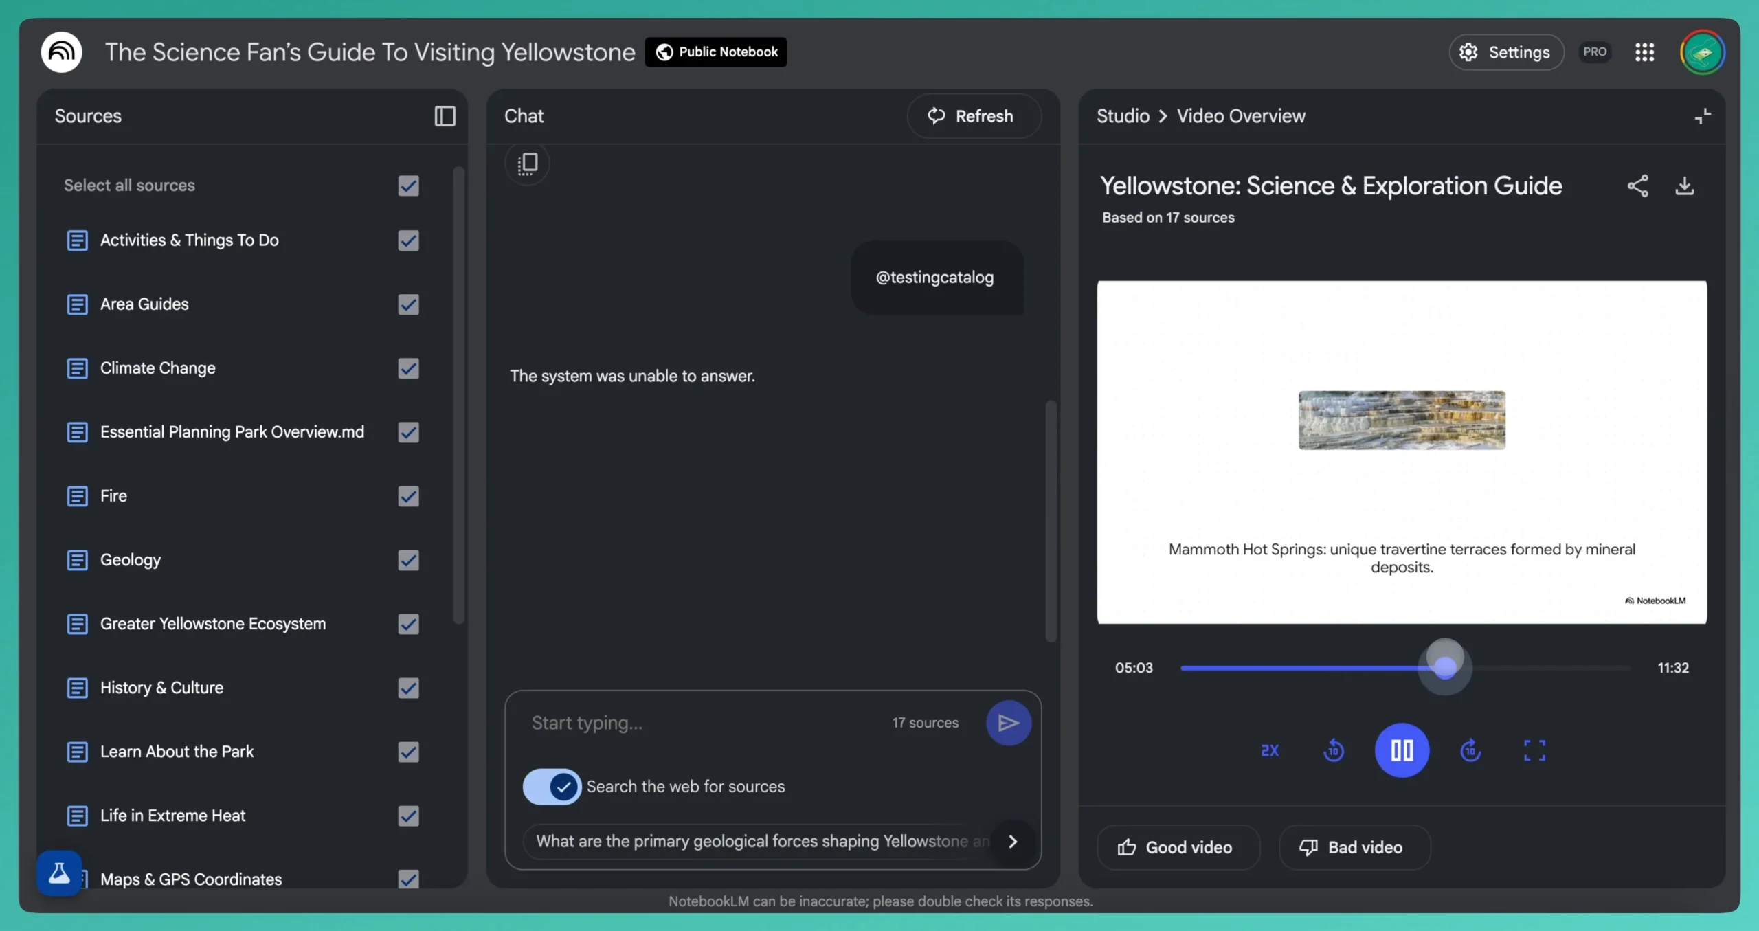The height and width of the screenshot is (931, 1759).
Task: Rewind video 10 seconds
Action: (1334, 750)
